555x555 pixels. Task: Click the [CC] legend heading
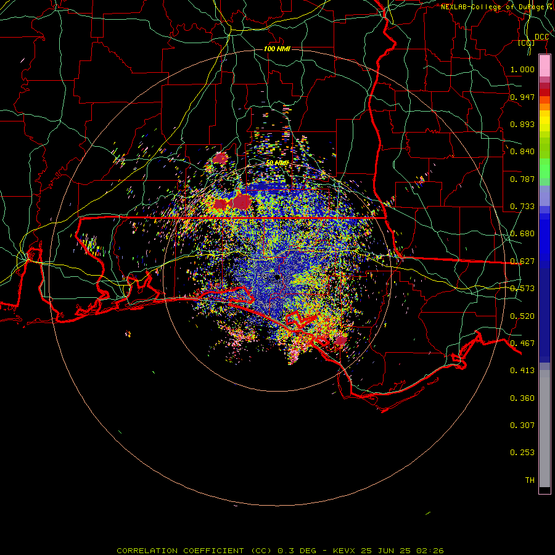(x=527, y=43)
